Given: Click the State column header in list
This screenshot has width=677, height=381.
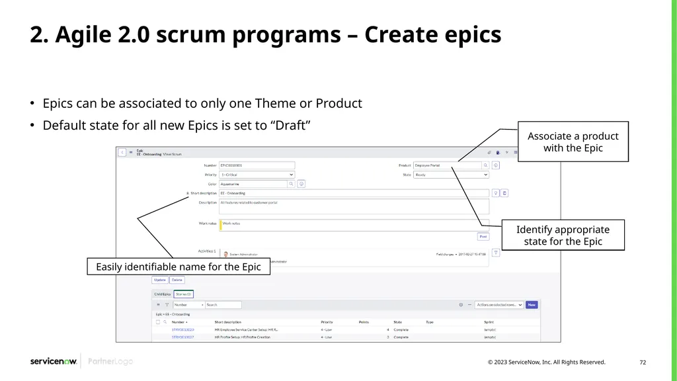Looking at the screenshot, I should pos(397,322).
